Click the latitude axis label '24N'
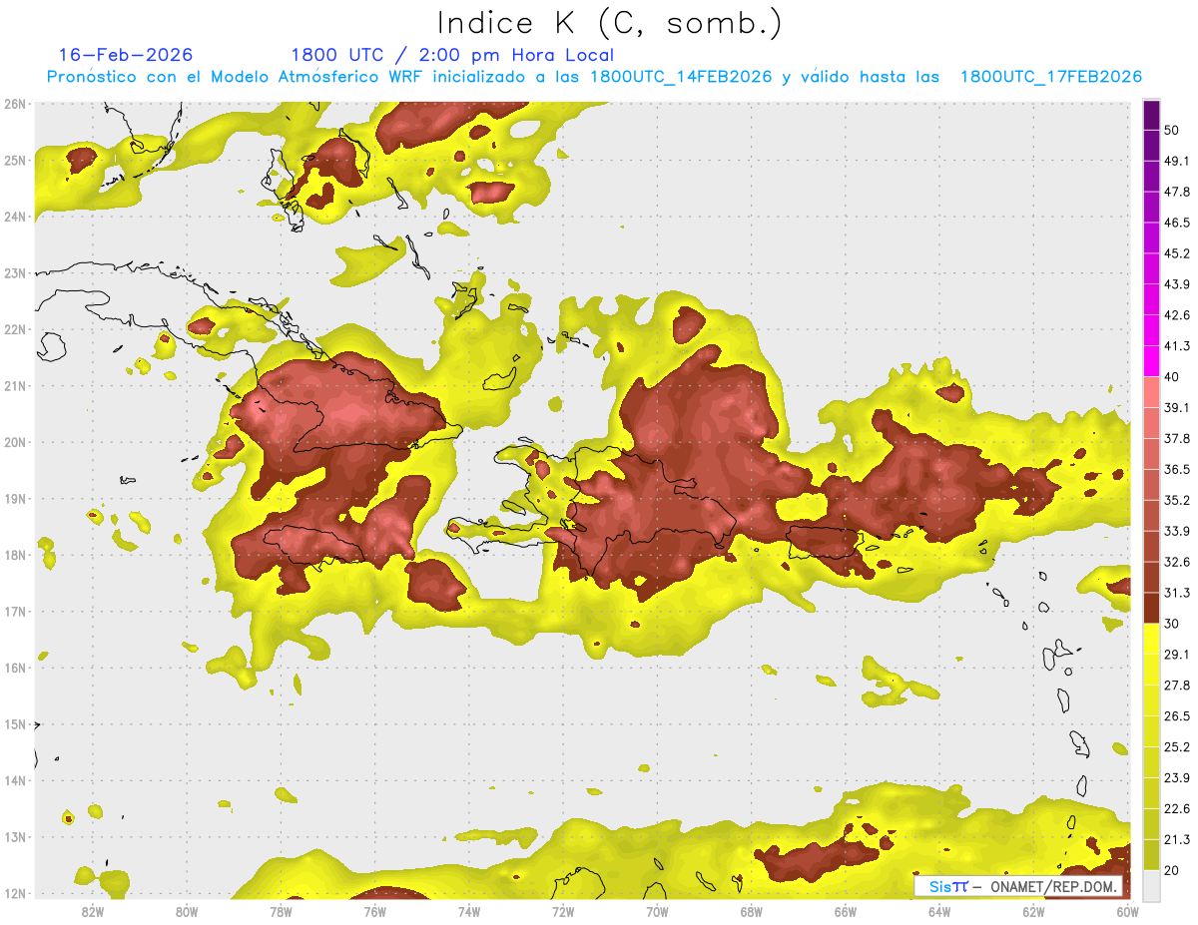1198x925 pixels. (x=15, y=217)
